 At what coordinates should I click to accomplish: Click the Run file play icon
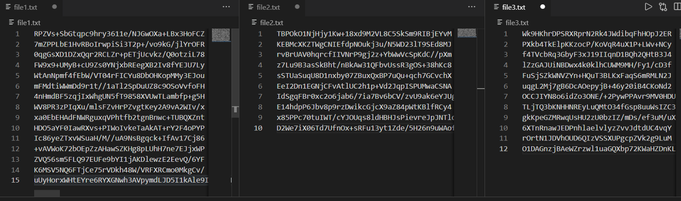click(648, 7)
